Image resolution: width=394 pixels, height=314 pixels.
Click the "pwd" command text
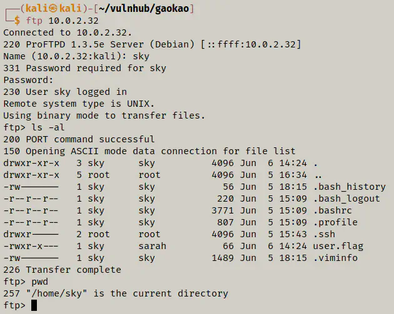[x=40, y=282]
